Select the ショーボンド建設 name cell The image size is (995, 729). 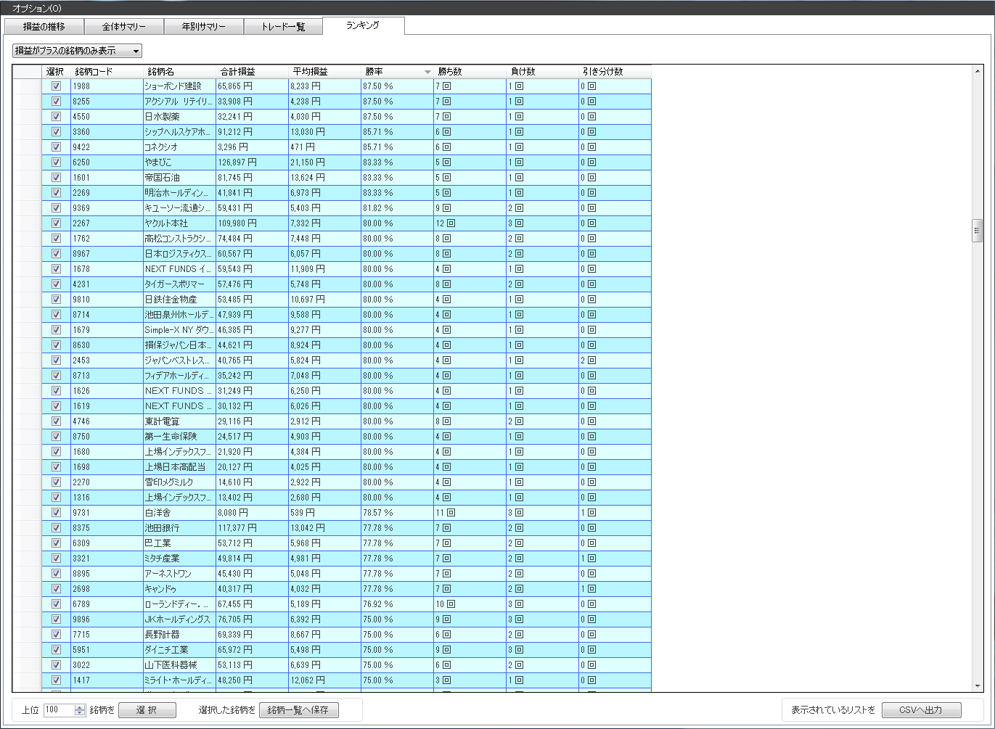179,86
